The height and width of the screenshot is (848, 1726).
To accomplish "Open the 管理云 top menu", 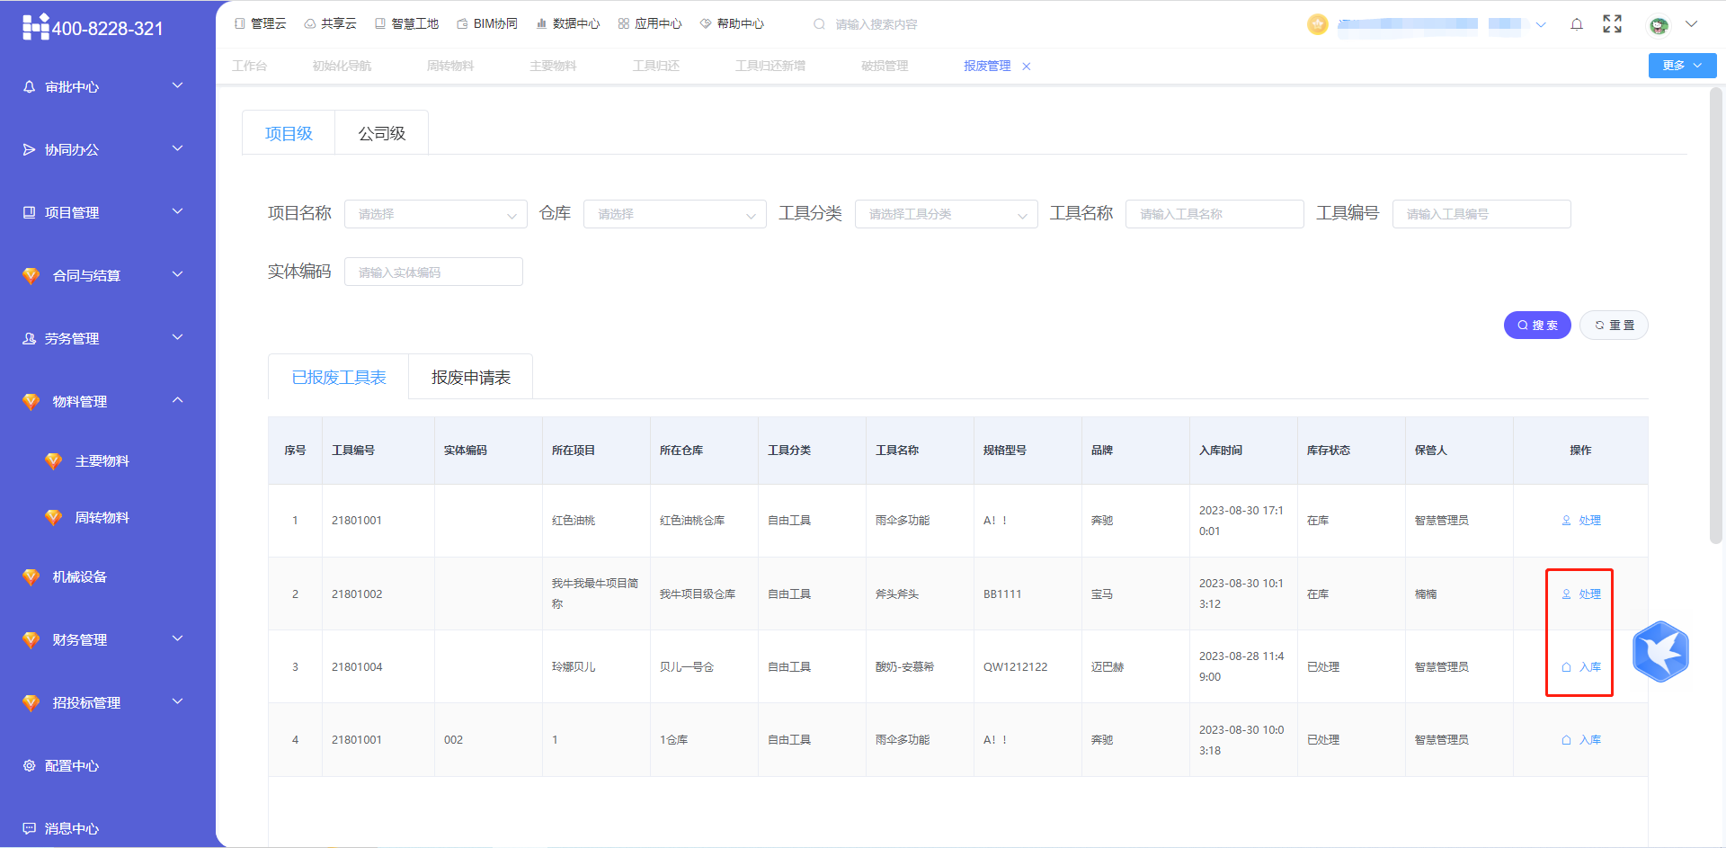I will 260,24.
